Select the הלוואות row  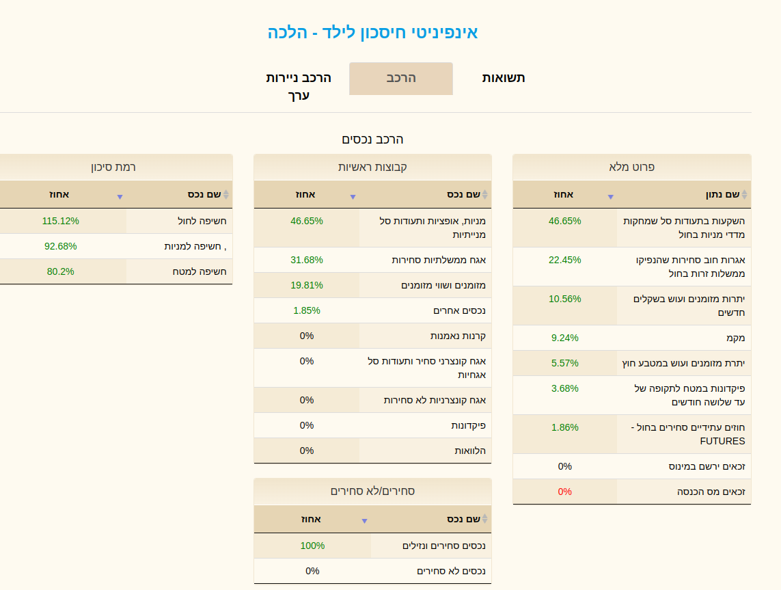pyautogui.click(x=372, y=451)
